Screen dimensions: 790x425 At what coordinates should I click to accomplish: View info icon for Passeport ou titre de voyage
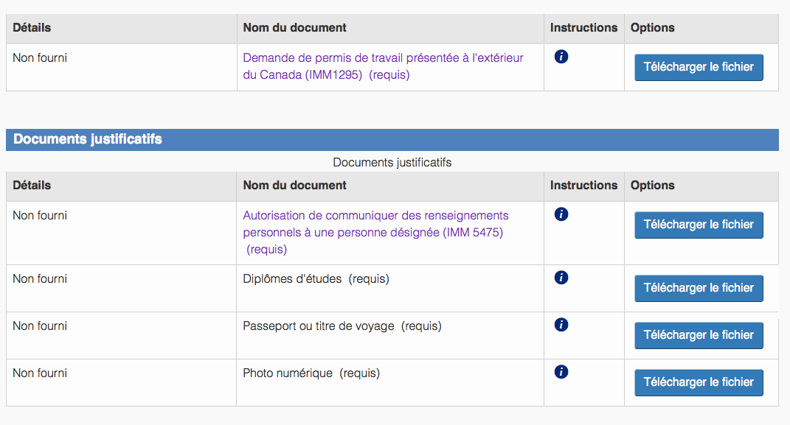561,325
